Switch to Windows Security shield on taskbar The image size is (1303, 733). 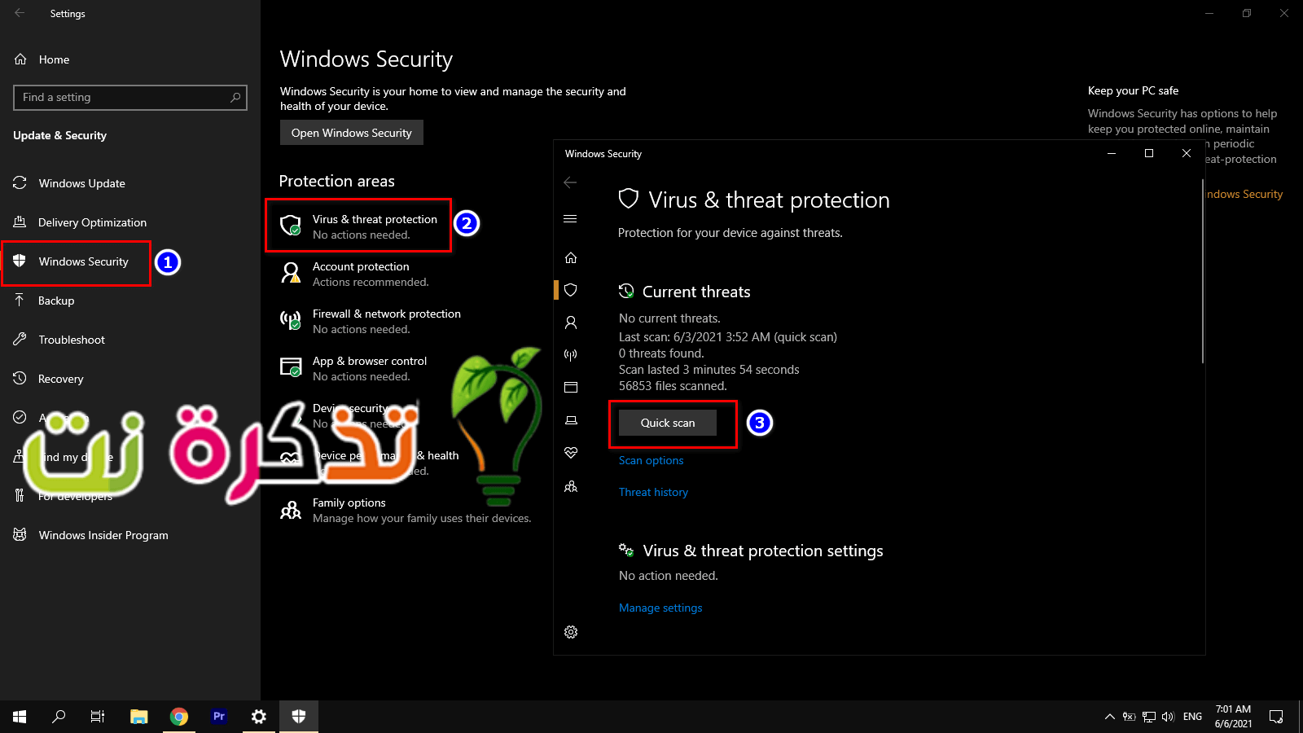(x=299, y=717)
